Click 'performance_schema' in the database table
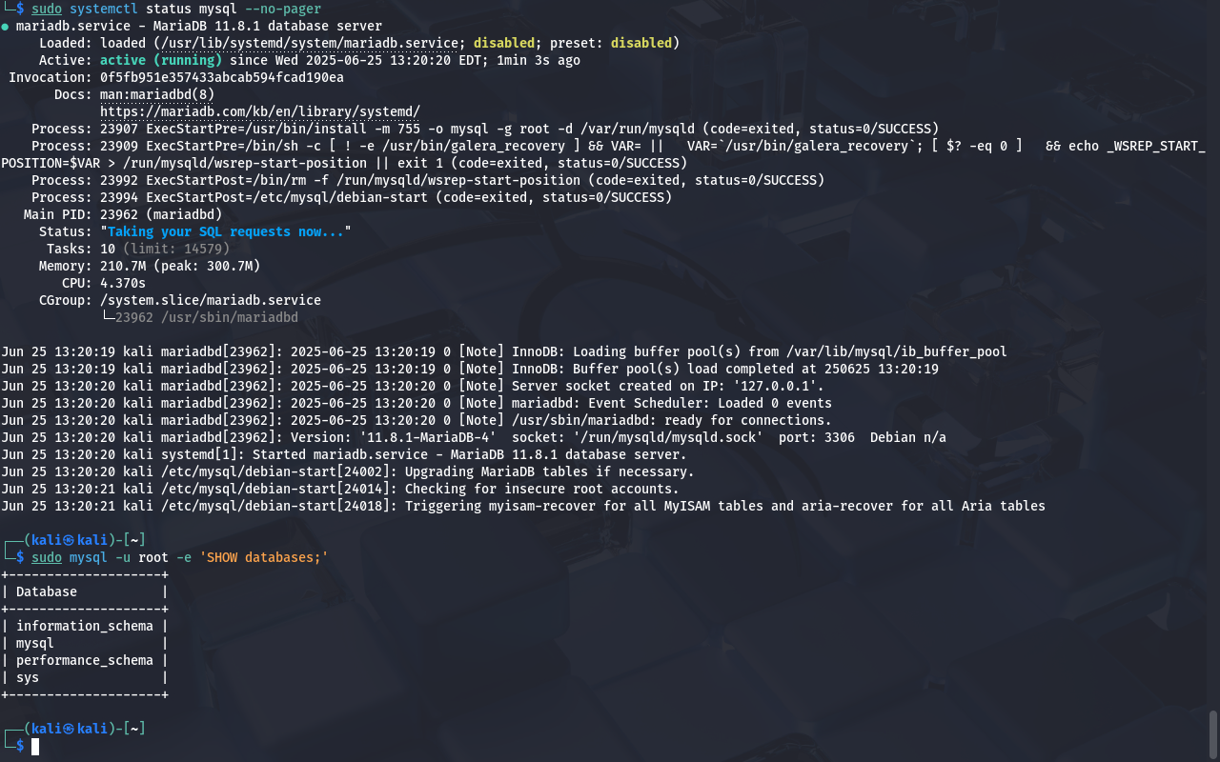 (x=85, y=660)
